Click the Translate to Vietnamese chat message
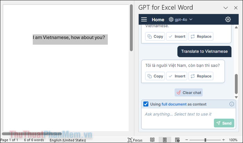This screenshot has height=143, width=243. pos(204,51)
